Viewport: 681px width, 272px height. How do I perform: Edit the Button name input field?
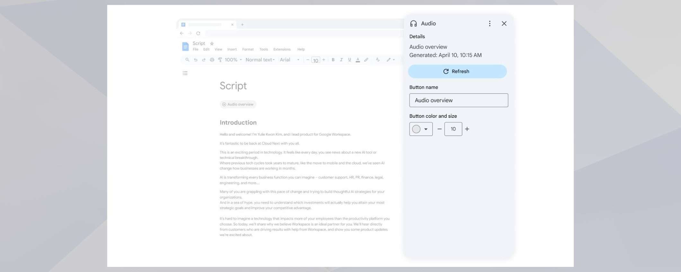(458, 100)
